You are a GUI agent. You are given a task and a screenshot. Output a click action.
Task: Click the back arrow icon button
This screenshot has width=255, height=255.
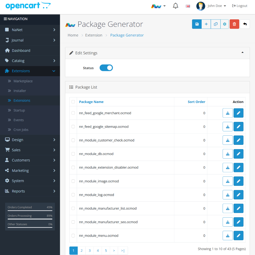click(245, 24)
